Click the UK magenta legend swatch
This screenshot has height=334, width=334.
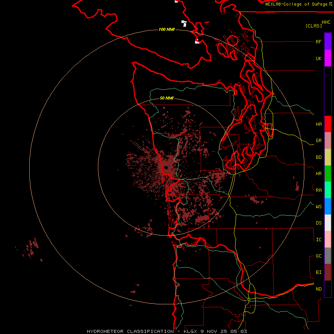[328, 58]
